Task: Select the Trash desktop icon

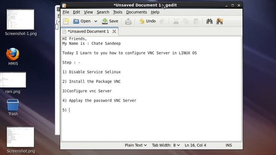Action: 13,108
